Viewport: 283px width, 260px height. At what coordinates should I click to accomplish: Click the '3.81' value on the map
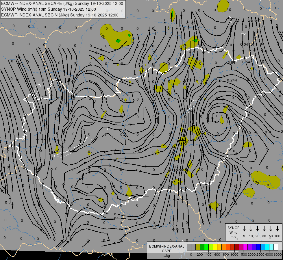[231, 62]
